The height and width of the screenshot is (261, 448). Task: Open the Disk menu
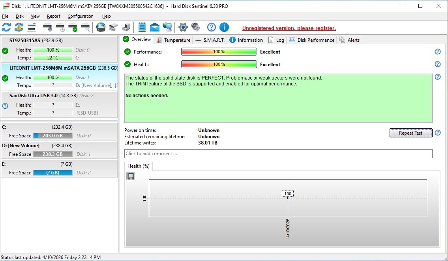(20, 16)
